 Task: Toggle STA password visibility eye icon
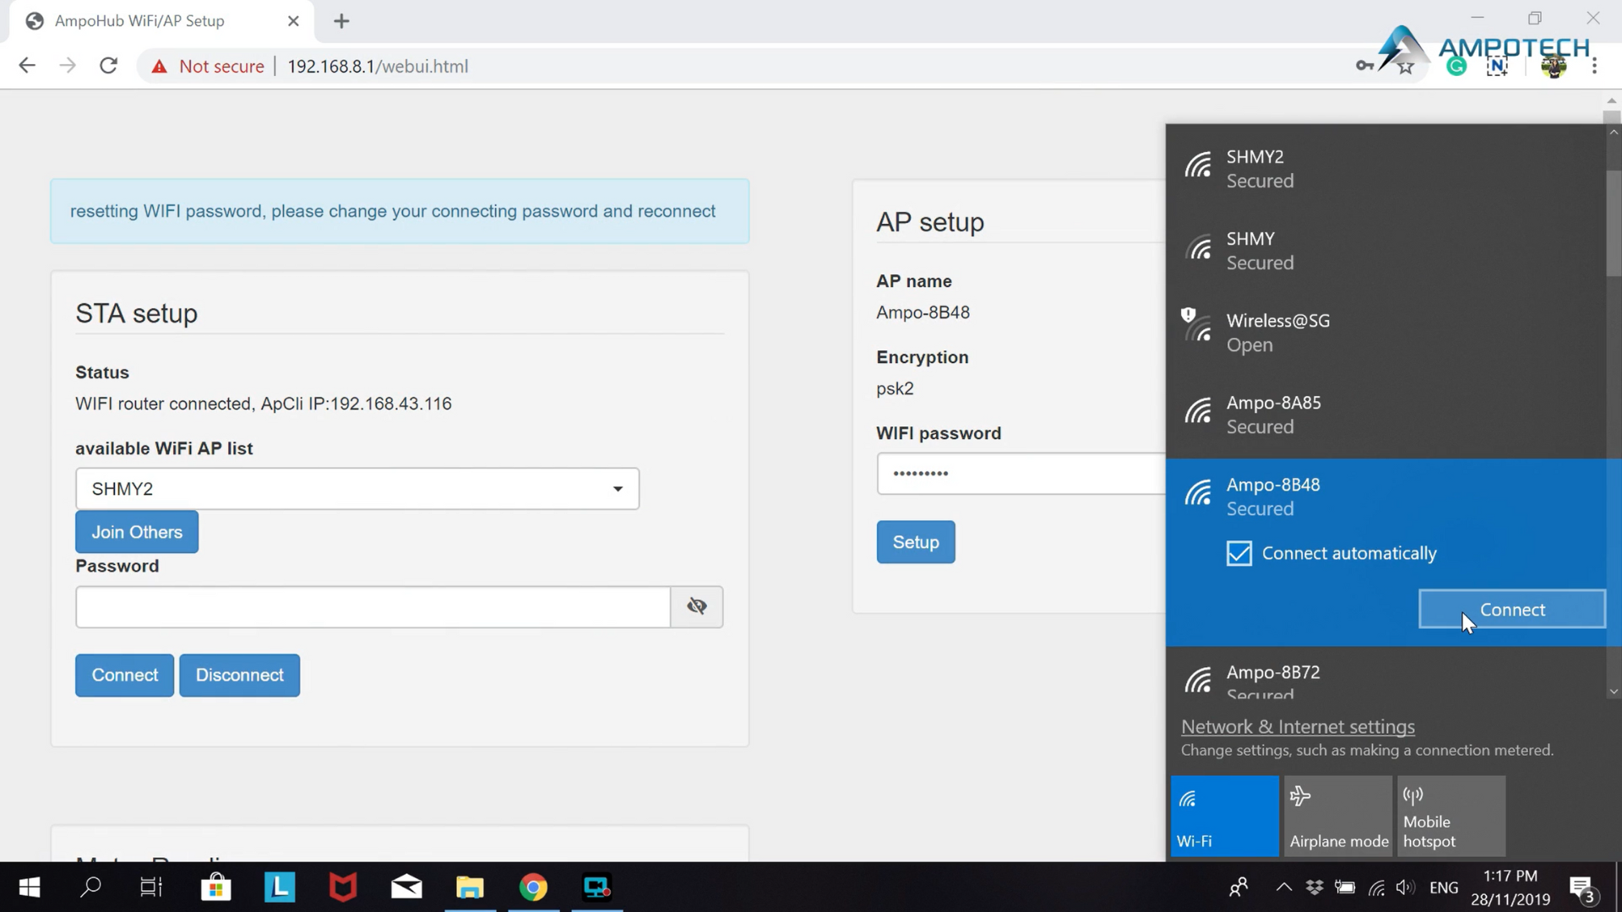[697, 607]
